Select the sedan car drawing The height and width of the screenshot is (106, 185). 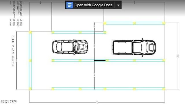coord(70,47)
